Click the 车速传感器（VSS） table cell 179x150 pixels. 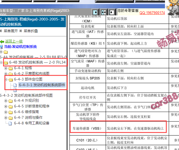[87, 128]
